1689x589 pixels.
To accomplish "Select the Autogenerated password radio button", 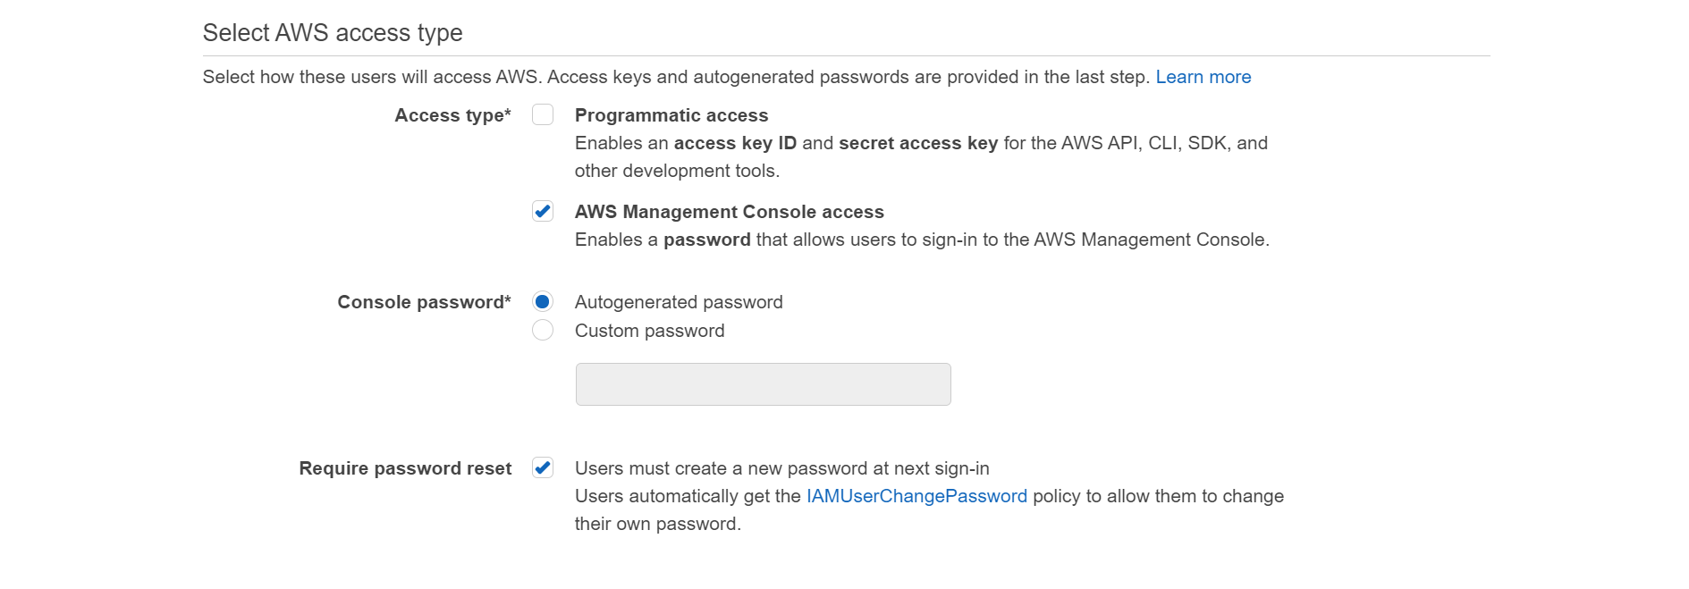I will pos(543,302).
